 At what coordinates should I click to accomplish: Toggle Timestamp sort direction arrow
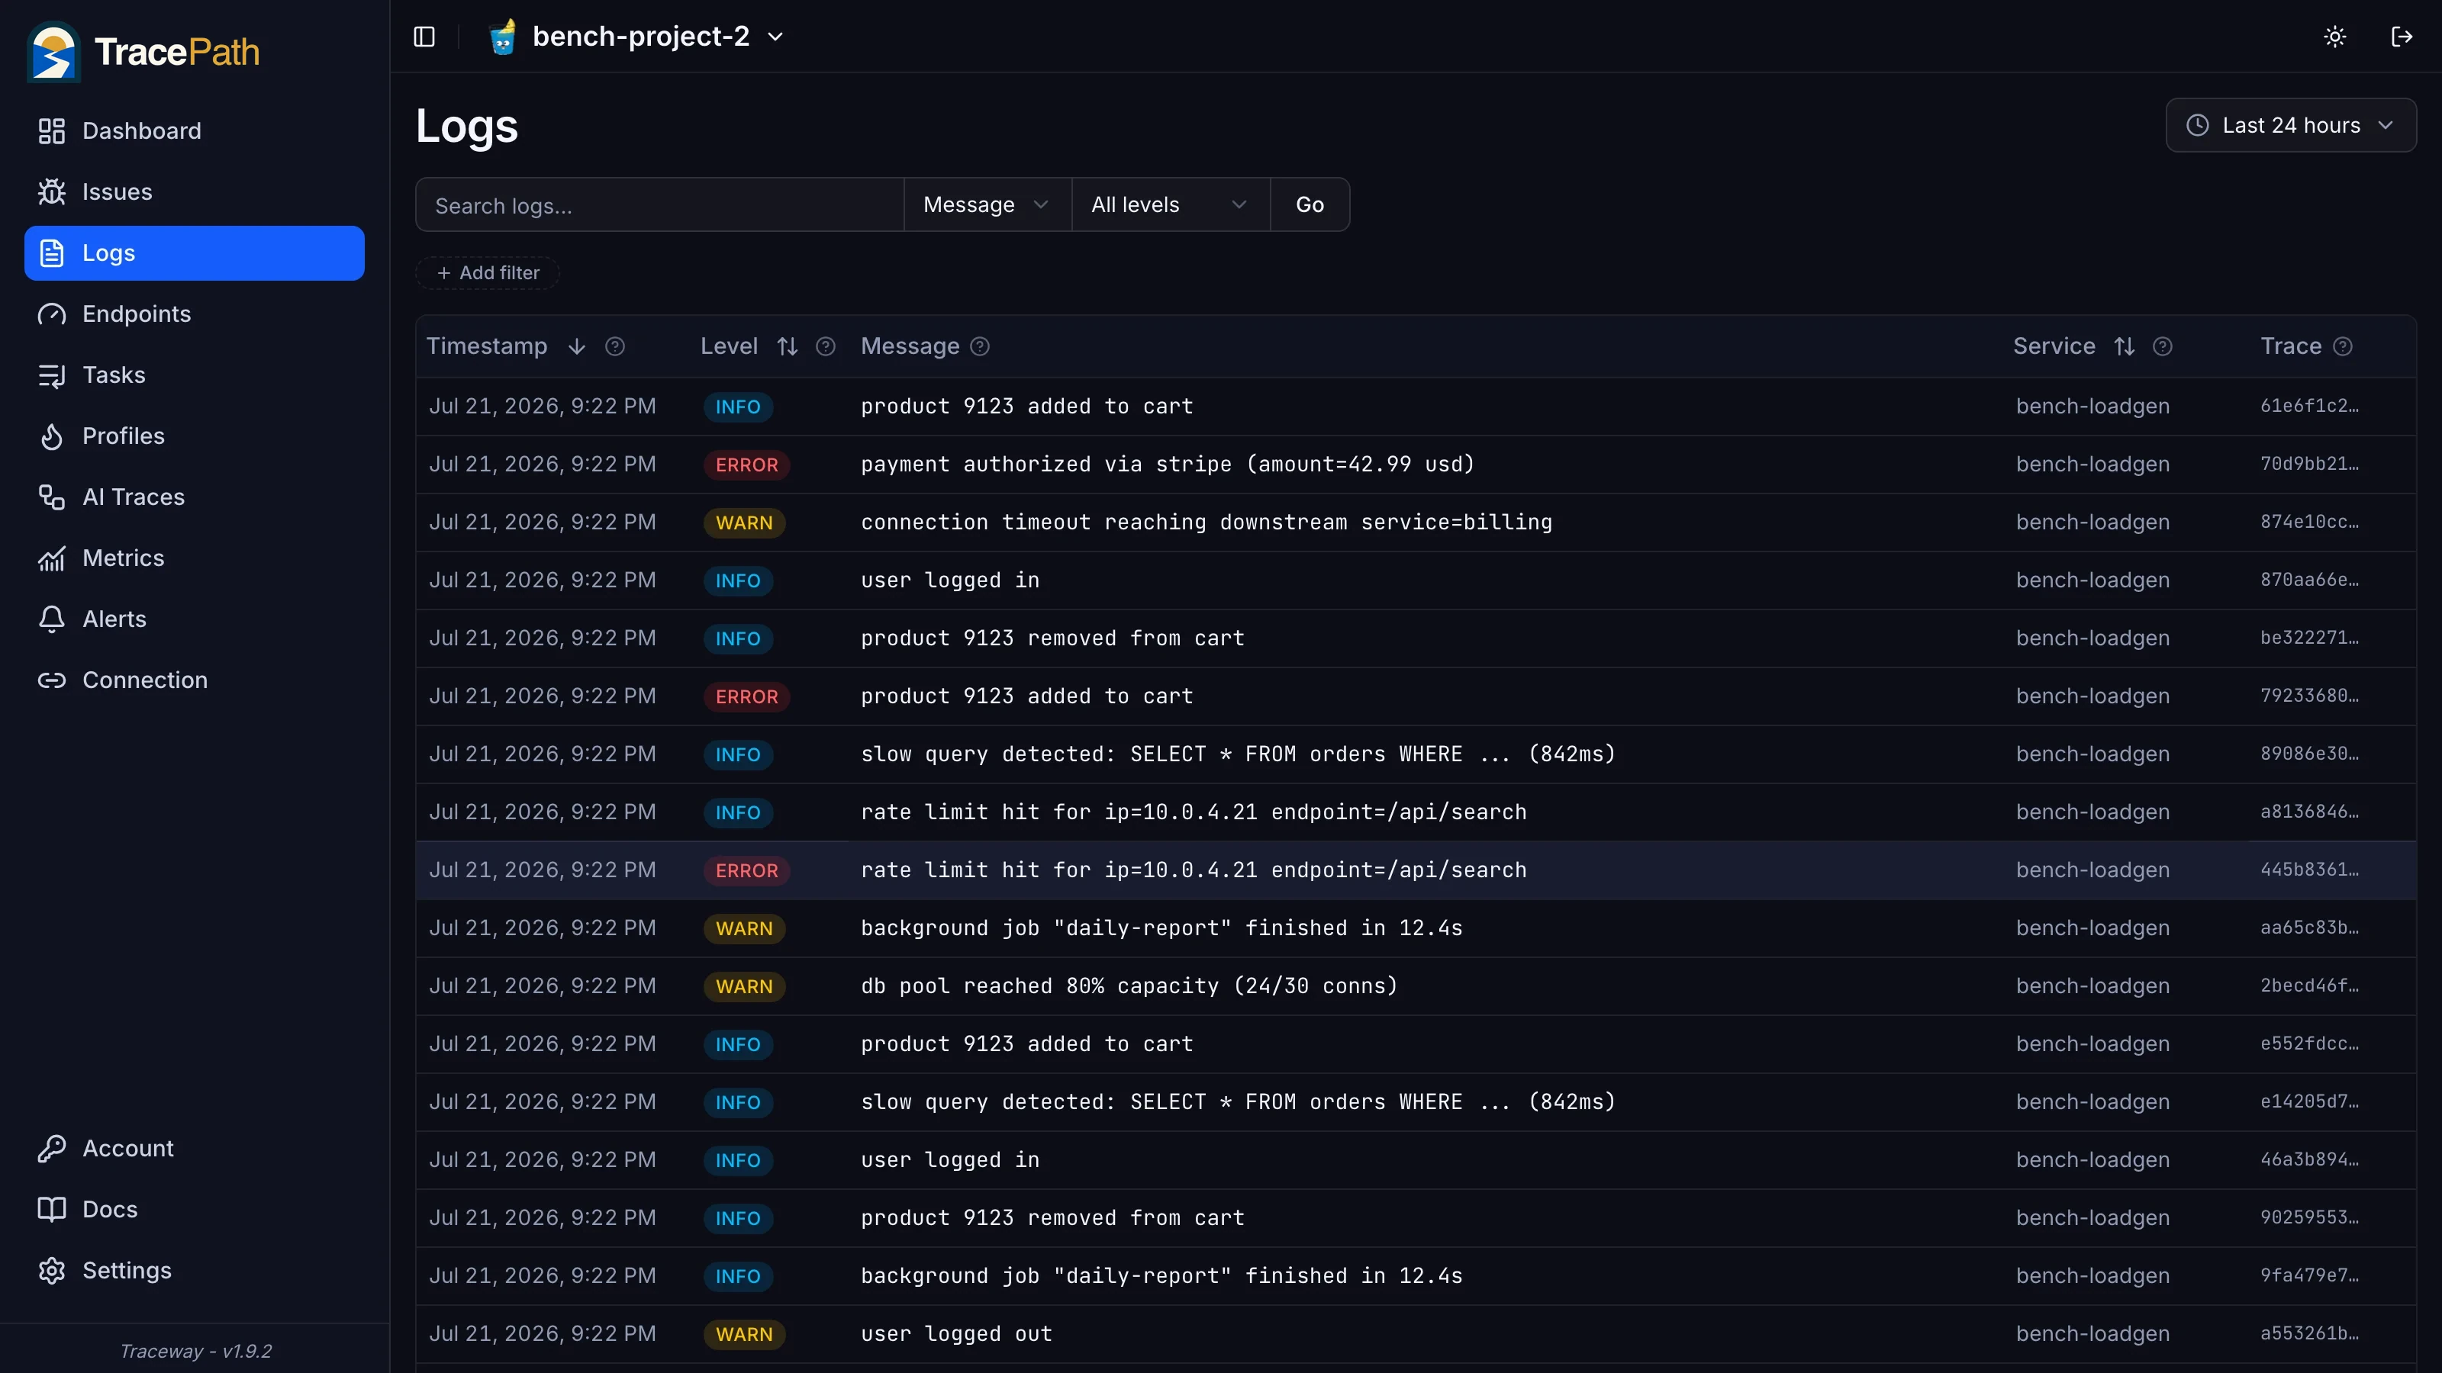click(x=576, y=346)
